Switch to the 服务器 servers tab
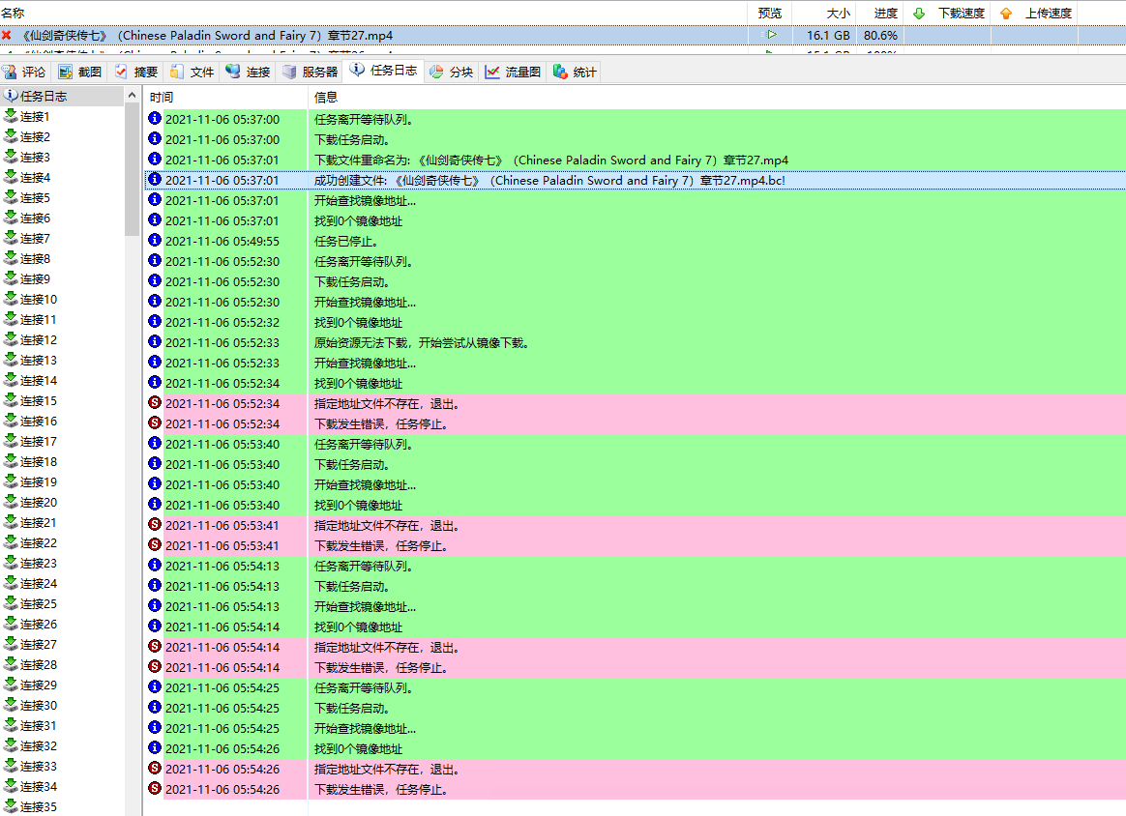Screen dimensions: 1126x816 point(311,72)
